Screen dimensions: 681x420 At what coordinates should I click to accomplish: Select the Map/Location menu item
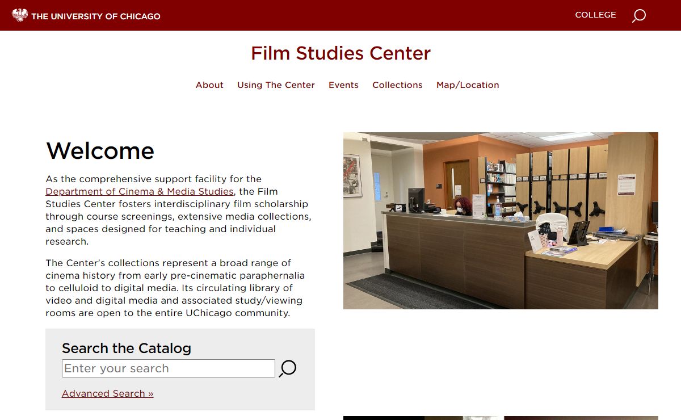468,85
